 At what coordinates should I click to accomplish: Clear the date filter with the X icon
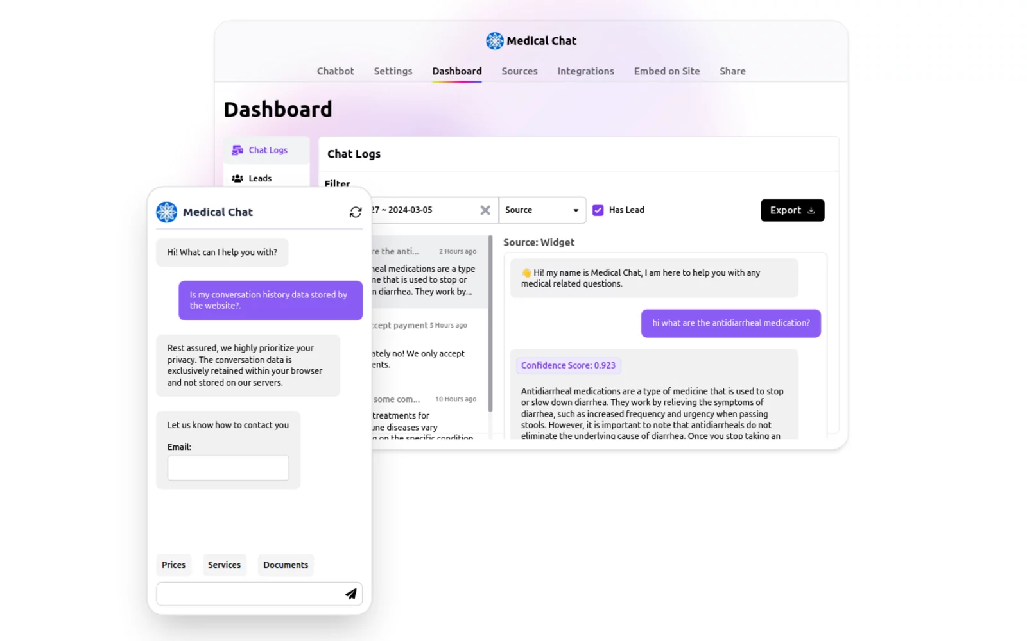pyautogui.click(x=485, y=210)
